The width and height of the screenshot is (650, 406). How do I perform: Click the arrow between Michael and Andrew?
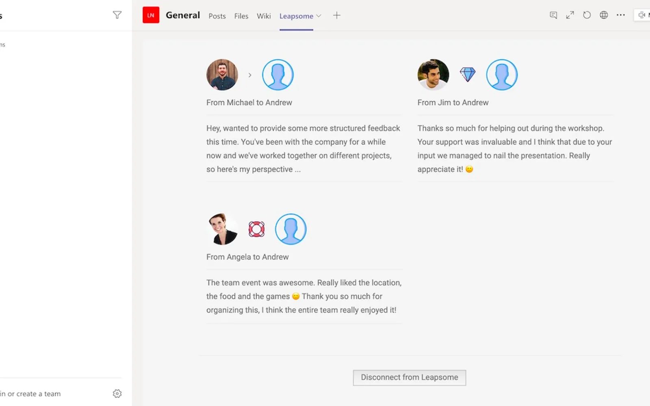pos(250,75)
